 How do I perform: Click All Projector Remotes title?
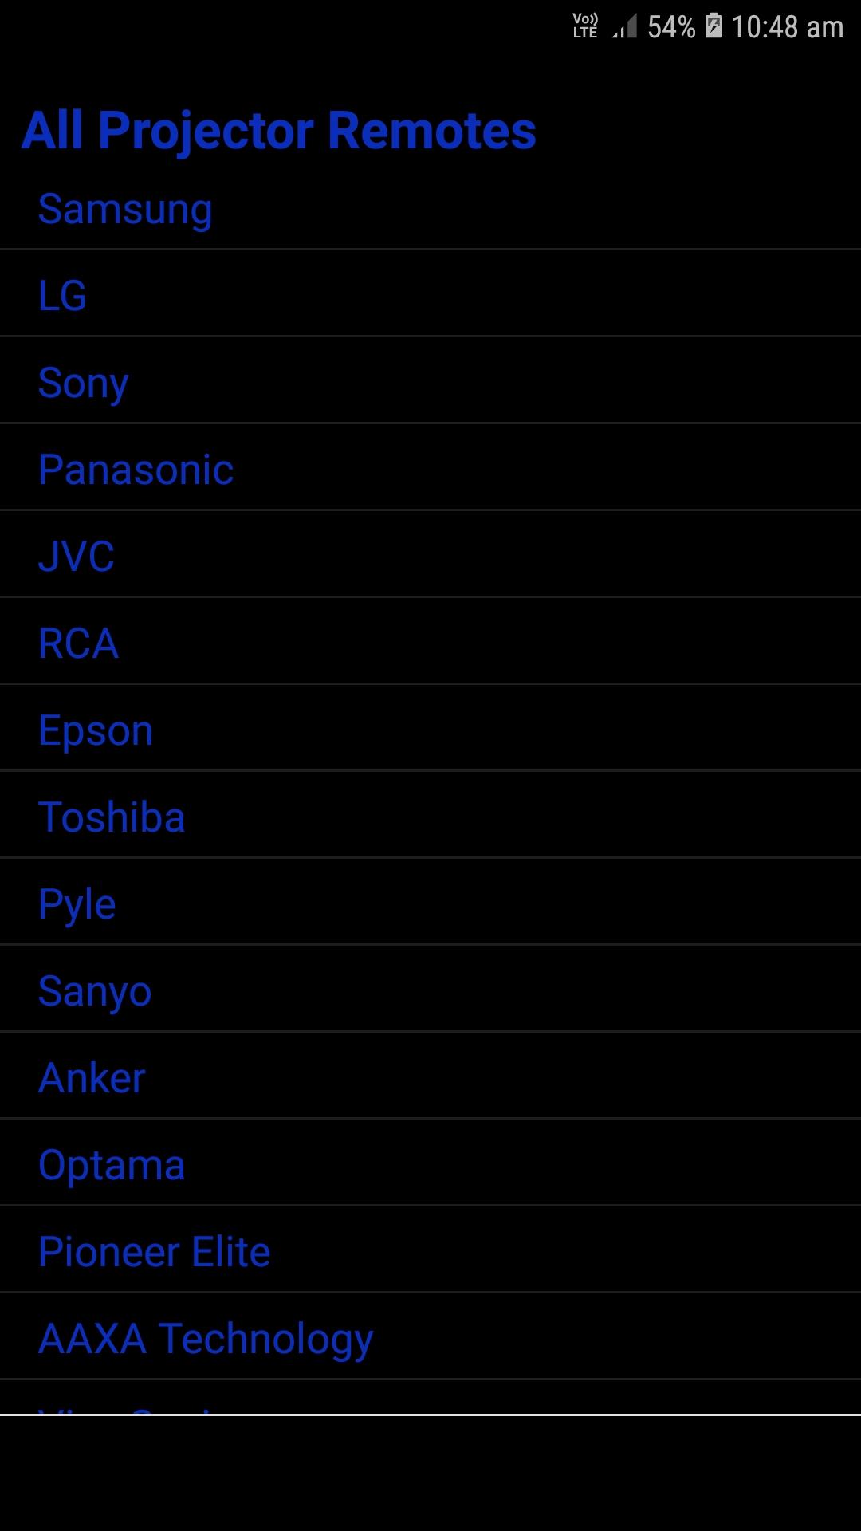click(278, 130)
